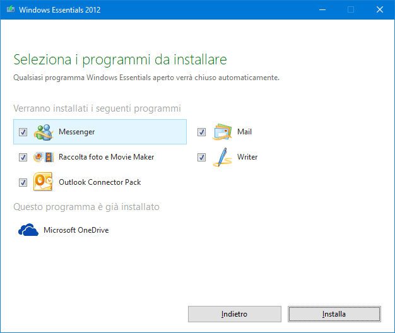Click the Writer pen icon

pos(222,157)
